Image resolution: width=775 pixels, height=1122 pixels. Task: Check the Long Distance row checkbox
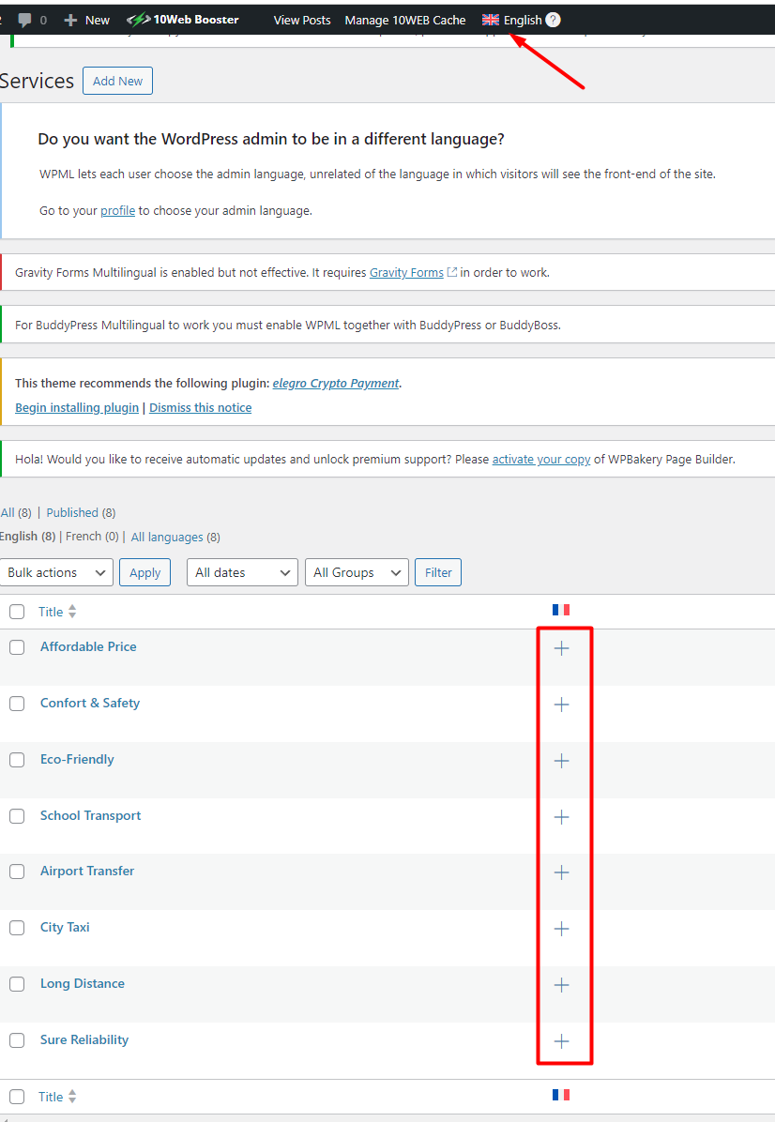17,985
